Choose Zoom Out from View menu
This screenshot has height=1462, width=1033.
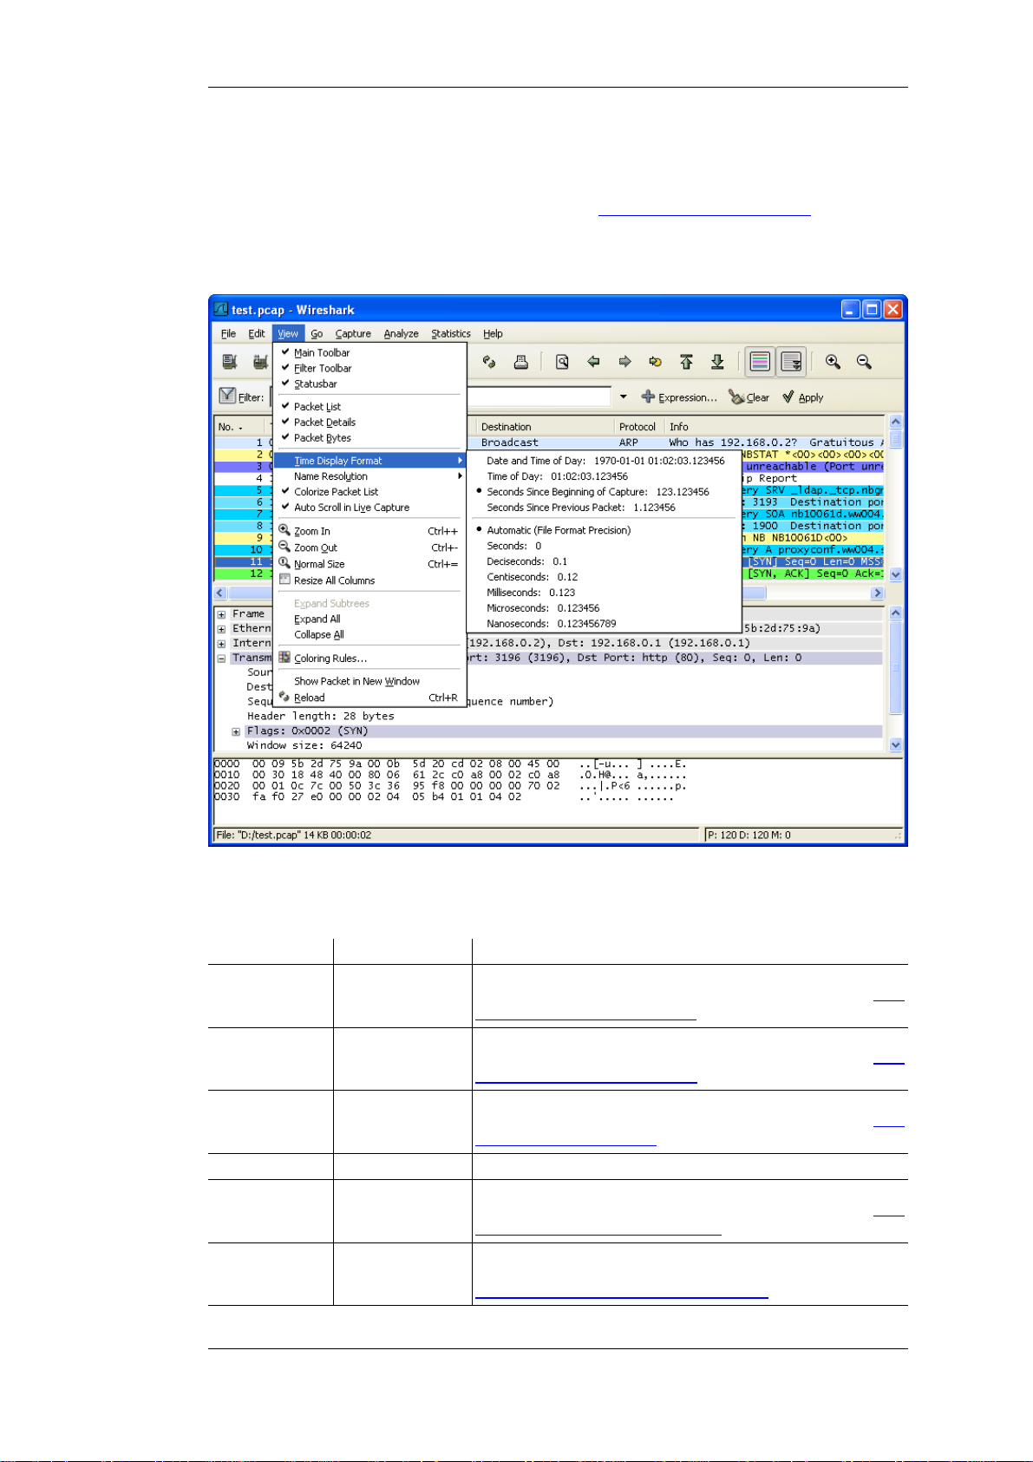[x=369, y=547]
